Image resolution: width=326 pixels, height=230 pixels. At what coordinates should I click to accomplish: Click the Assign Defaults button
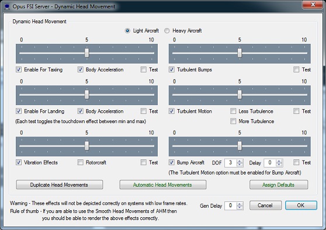tap(279, 184)
